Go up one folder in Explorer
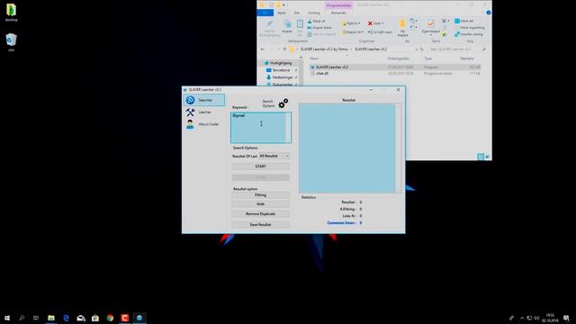 pos(284,49)
